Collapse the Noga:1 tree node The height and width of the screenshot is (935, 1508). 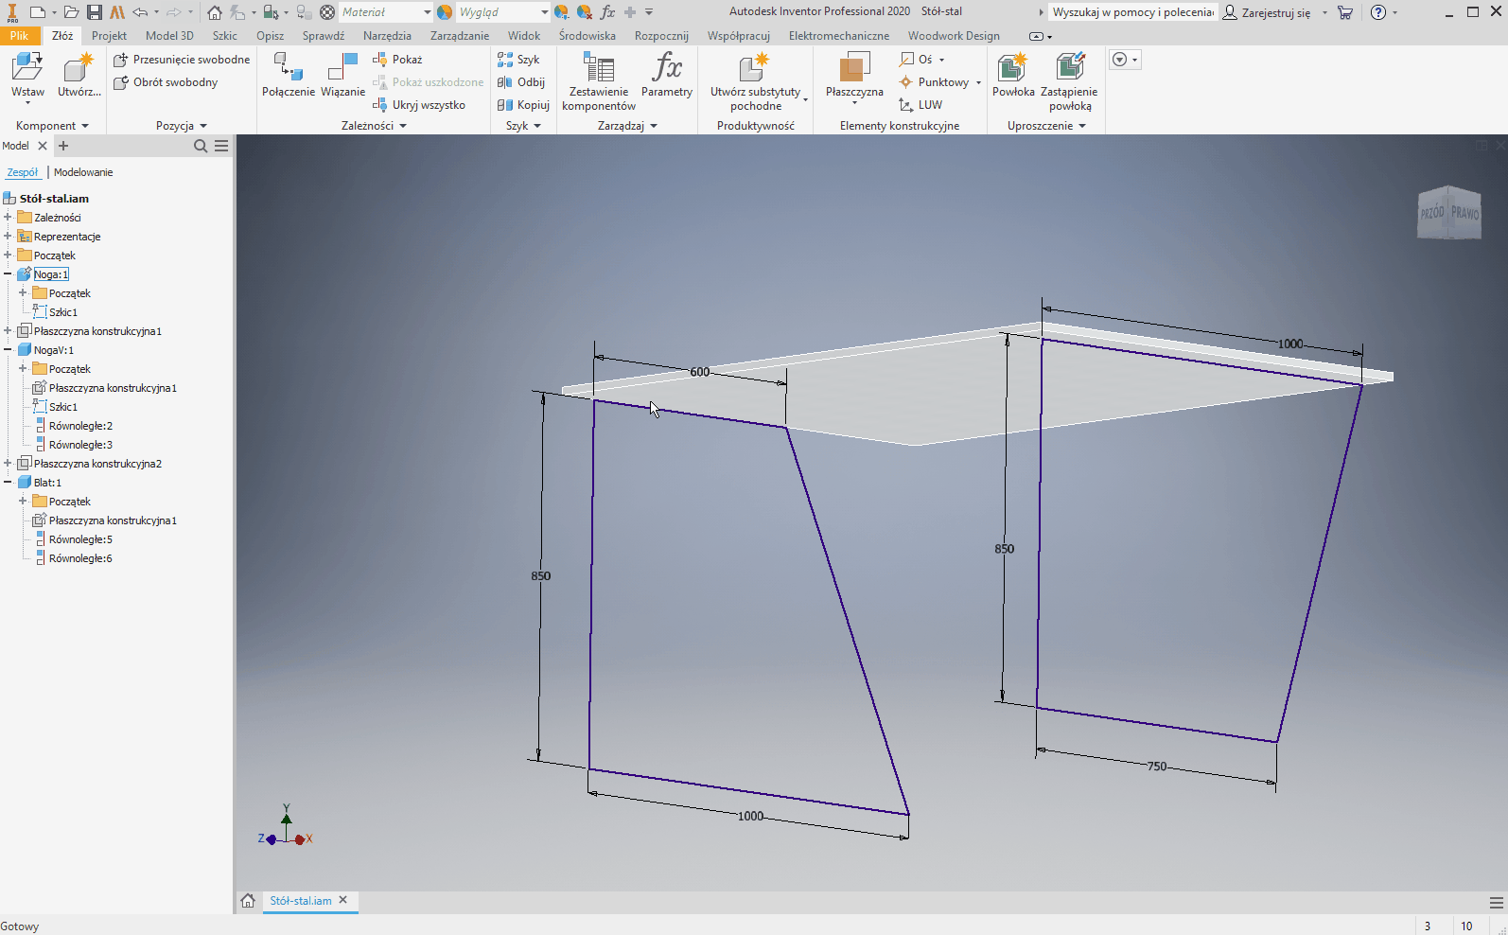(8, 274)
